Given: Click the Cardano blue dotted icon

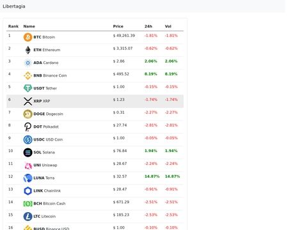Looking at the screenshot, I should (28, 63).
